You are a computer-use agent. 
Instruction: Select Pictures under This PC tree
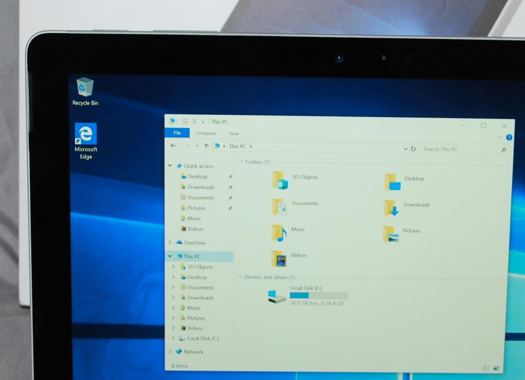[196, 318]
